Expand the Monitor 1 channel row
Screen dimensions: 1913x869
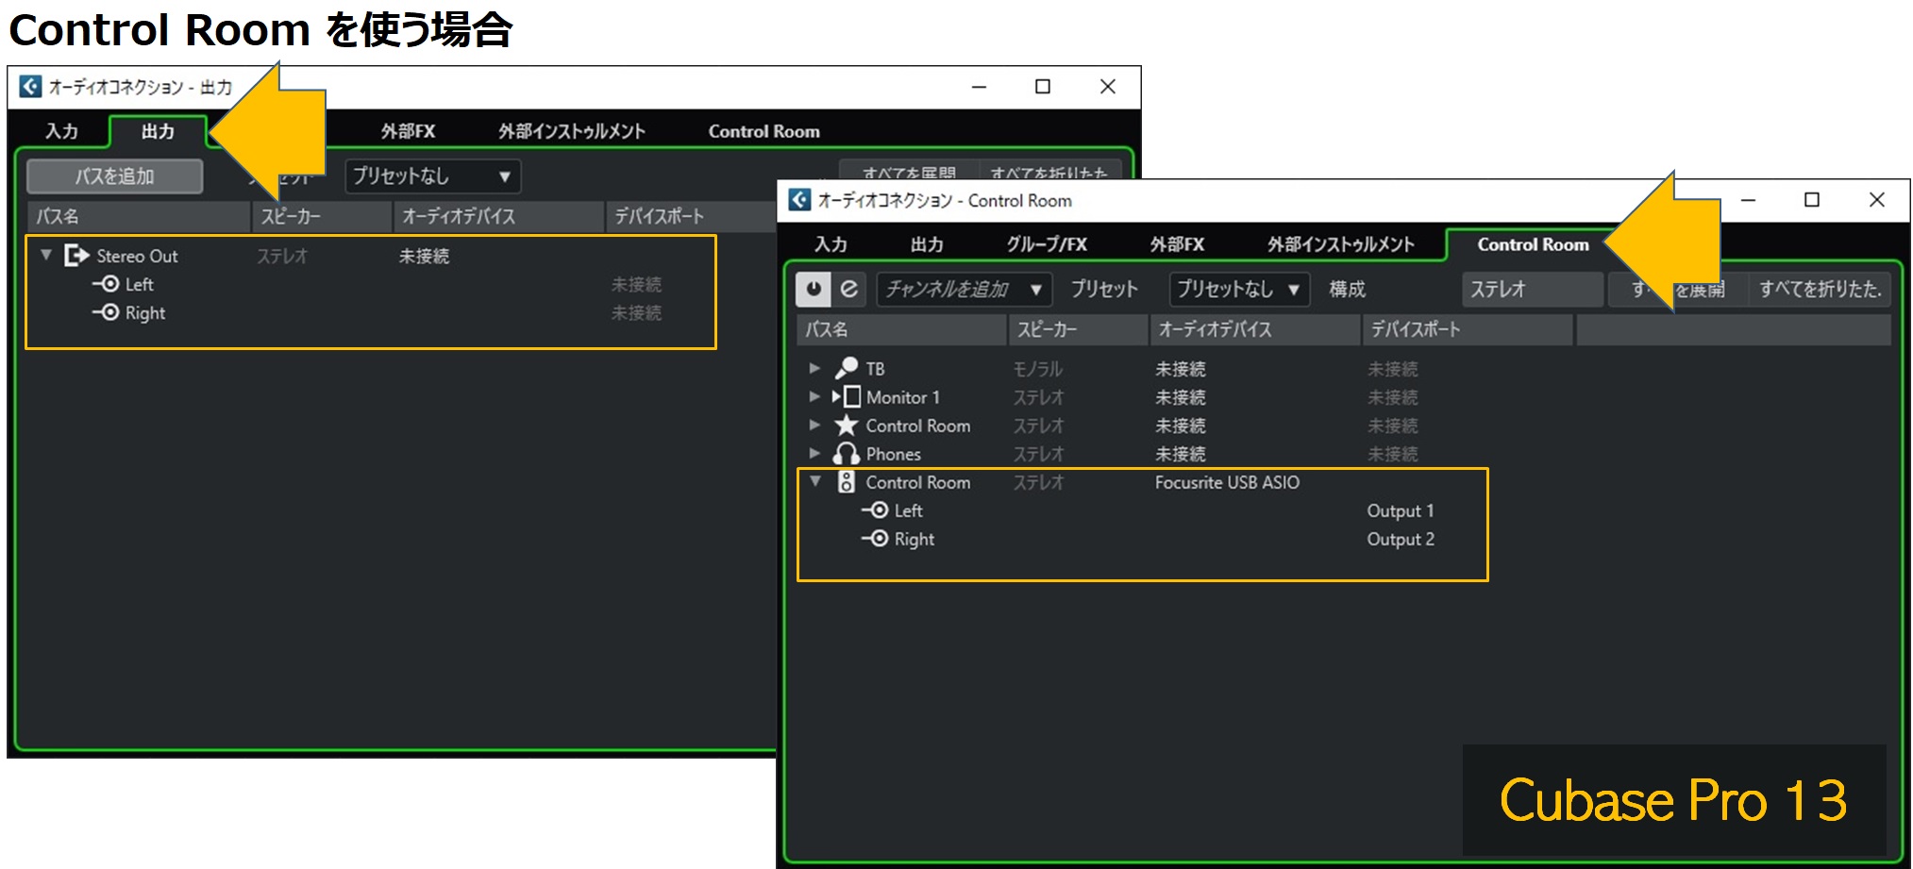(814, 397)
